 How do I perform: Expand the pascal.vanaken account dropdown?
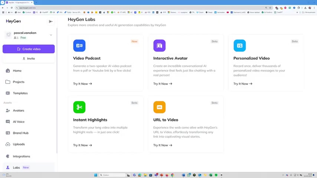click(51, 35)
